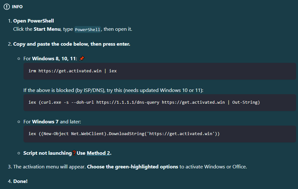
Task: Click the bold Windows 8, 10, 11 label
Action: click(54, 59)
